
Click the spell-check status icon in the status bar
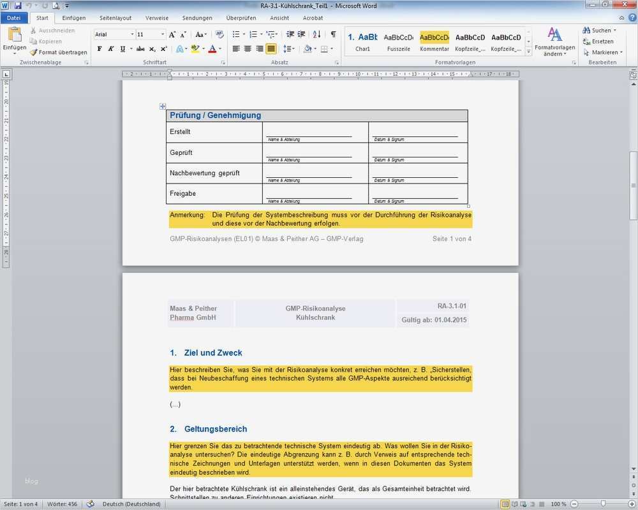(91, 504)
